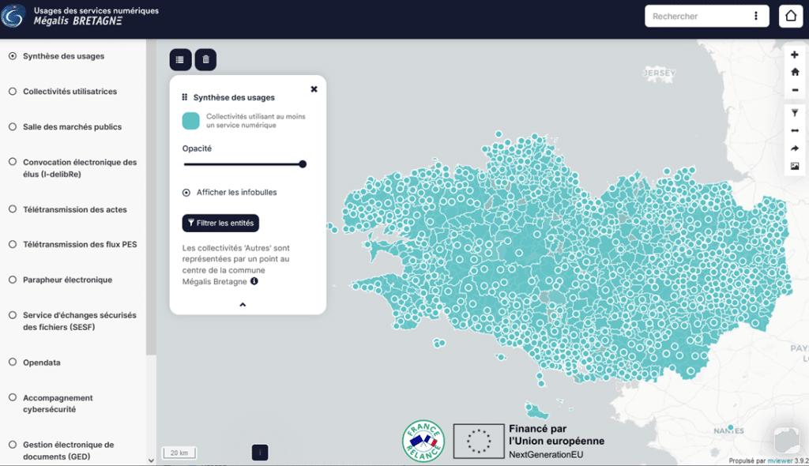Viewport: 809px width, 466px height.
Task: Zoom out on the map with minus icon
Action: click(795, 90)
